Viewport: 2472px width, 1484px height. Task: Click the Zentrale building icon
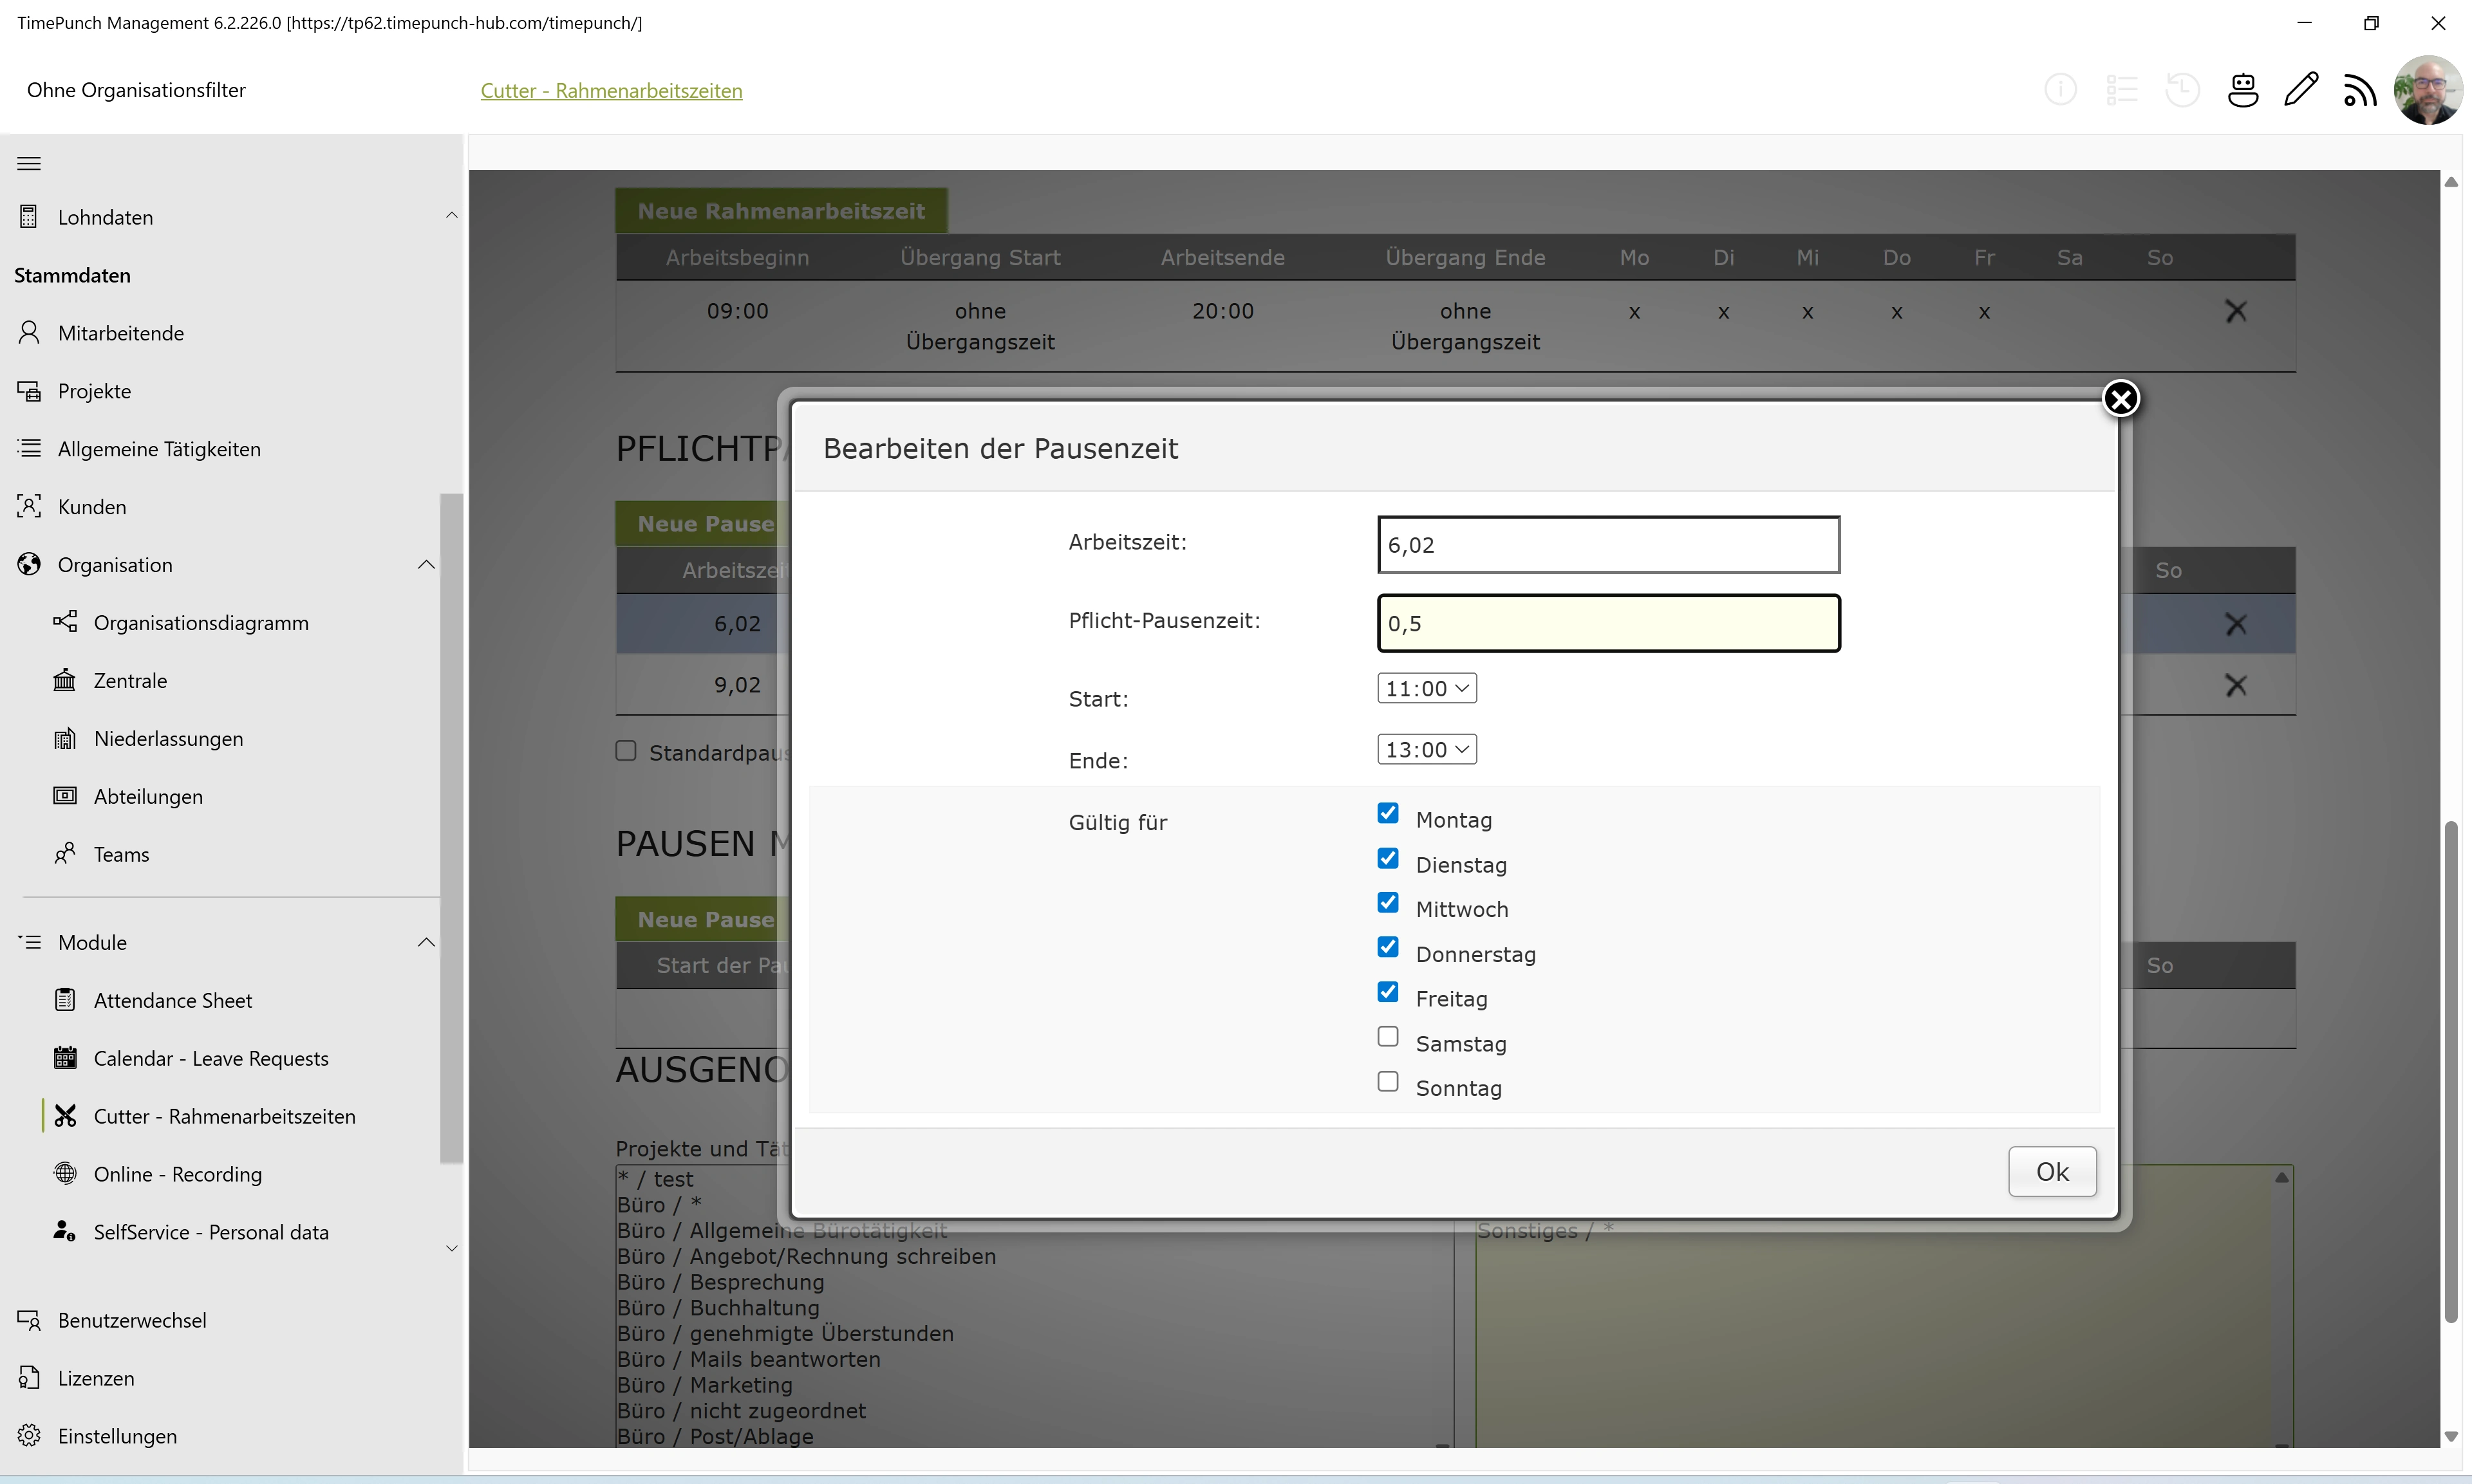click(65, 680)
